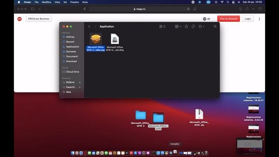The height and width of the screenshot is (157, 279).
Task: Click the Crea un Account button
Action: point(228,19)
